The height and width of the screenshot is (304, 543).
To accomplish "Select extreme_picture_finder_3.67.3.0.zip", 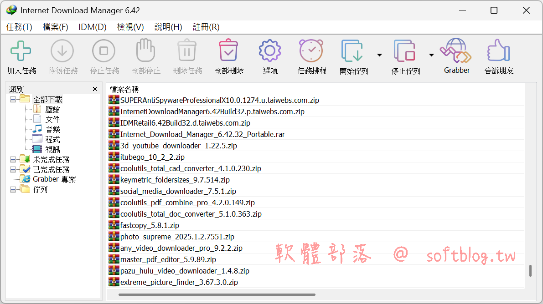I will (174, 283).
